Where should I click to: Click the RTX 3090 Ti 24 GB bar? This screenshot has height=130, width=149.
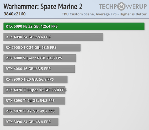coord(34,101)
